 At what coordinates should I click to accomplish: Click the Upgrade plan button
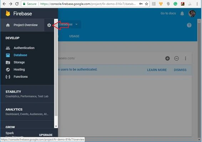46,135
